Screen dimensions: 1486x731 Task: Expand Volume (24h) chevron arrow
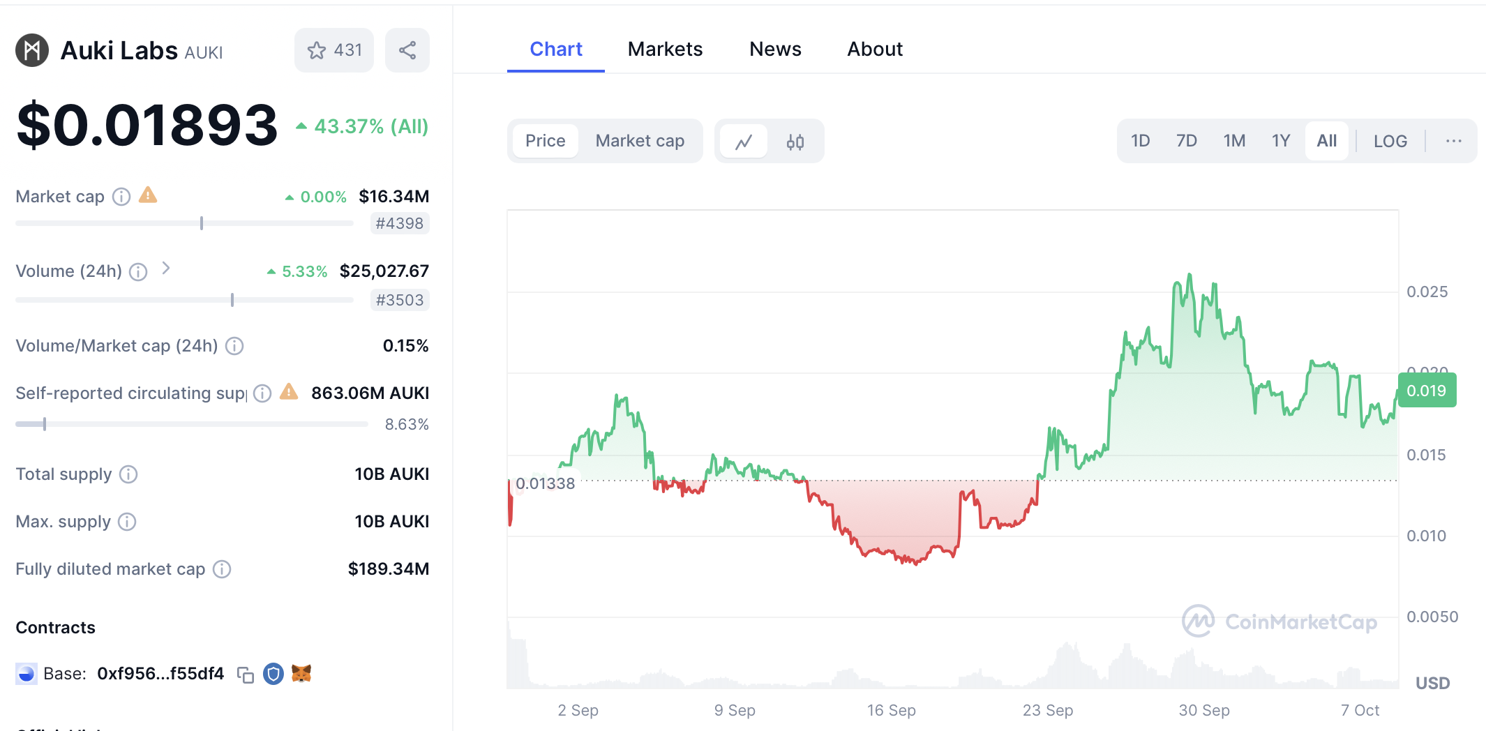[166, 269]
